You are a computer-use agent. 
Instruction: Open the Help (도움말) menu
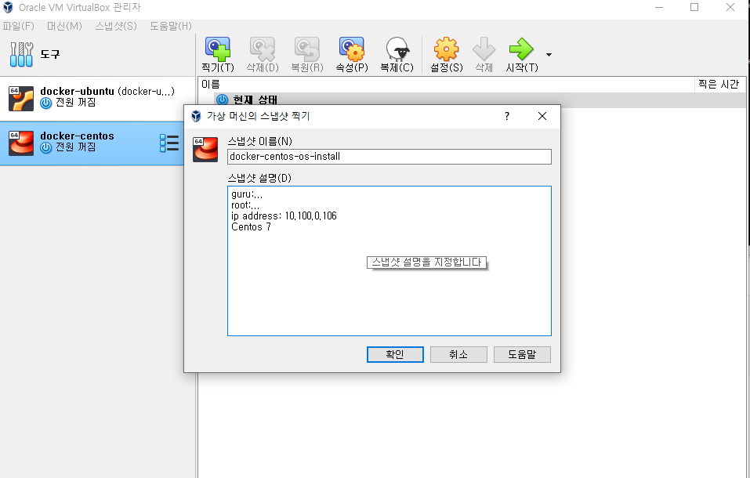click(x=171, y=26)
